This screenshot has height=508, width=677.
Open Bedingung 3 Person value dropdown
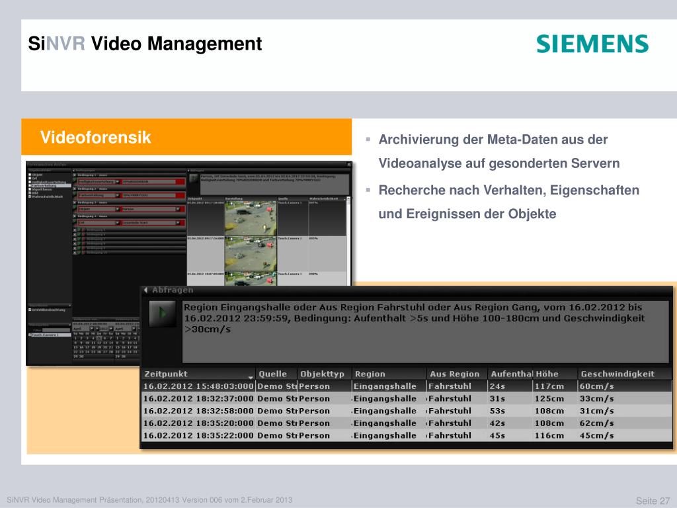click(177, 209)
